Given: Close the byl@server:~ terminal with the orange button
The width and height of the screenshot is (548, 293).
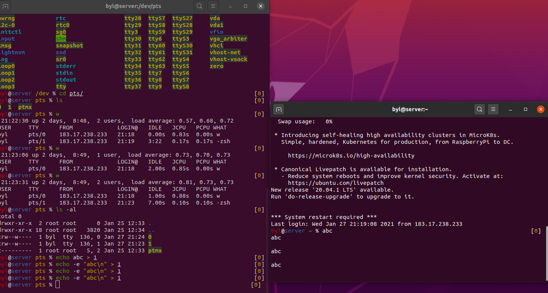Looking at the screenshot, I should (x=540, y=109).
